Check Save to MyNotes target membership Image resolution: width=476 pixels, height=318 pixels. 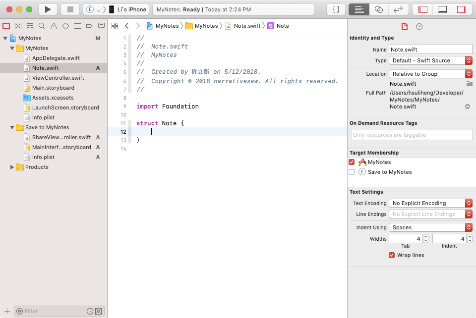click(352, 172)
